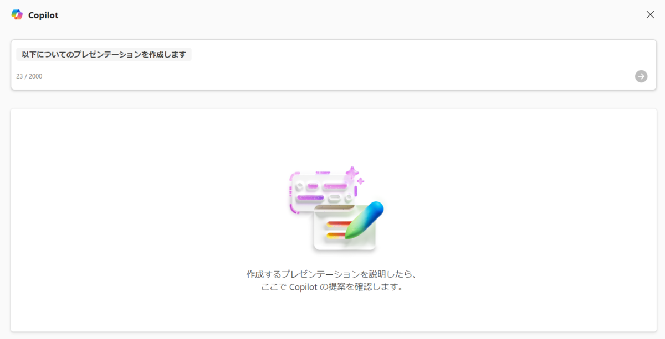Click the send arrow button

[x=641, y=76]
